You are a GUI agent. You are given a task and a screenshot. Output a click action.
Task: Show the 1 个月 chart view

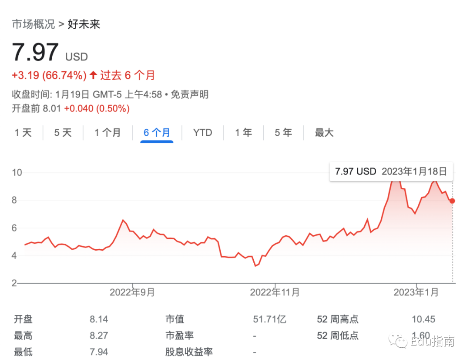pyautogui.click(x=107, y=133)
